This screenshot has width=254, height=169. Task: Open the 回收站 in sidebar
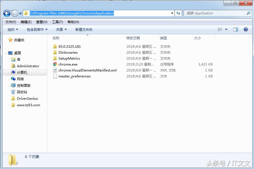pyautogui.click(x=22, y=92)
